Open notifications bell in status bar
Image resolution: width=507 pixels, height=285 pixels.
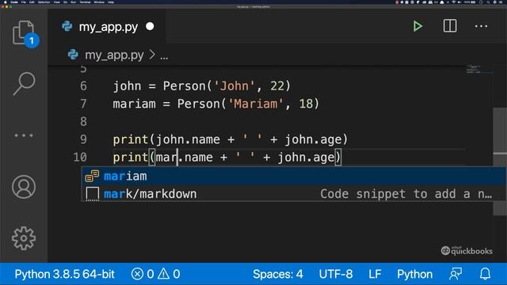pos(485,274)
